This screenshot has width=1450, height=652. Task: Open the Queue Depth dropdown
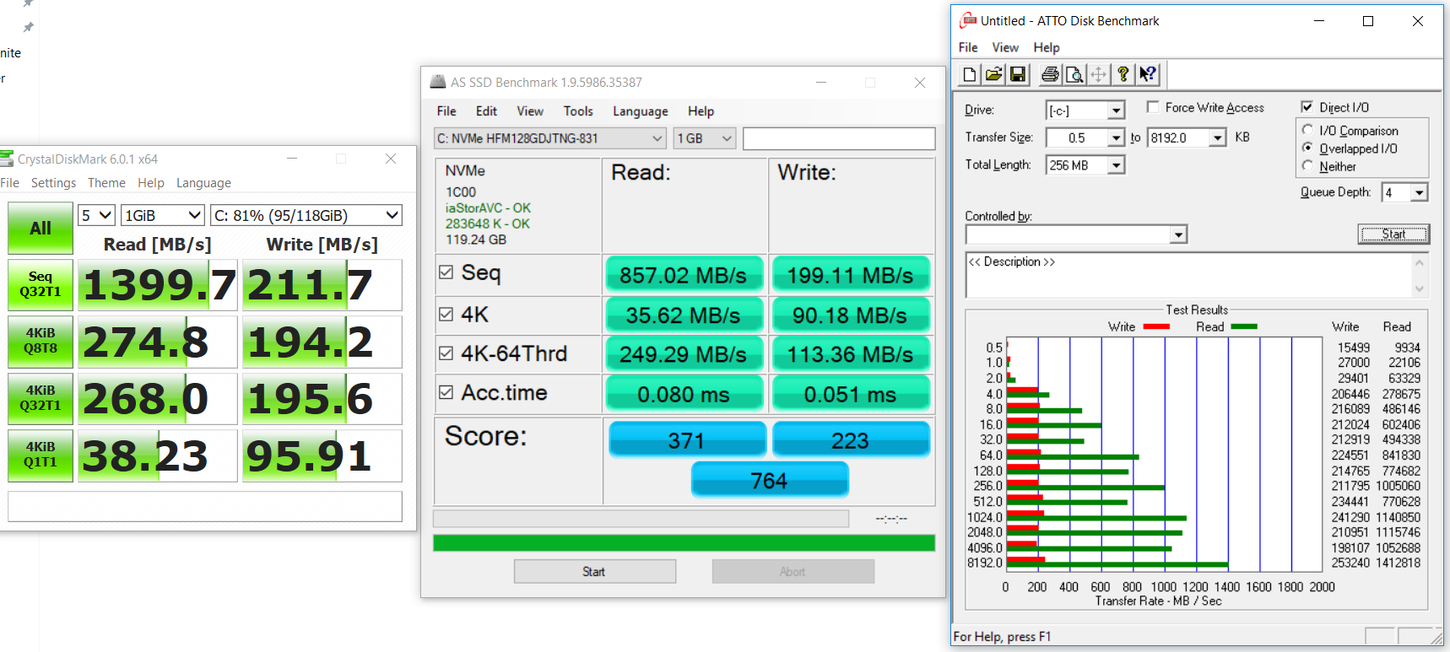1419,192
